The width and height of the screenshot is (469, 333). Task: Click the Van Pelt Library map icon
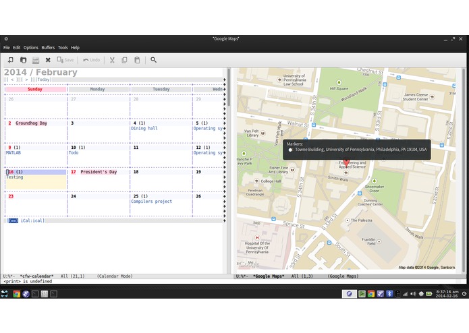coord(263,133)
